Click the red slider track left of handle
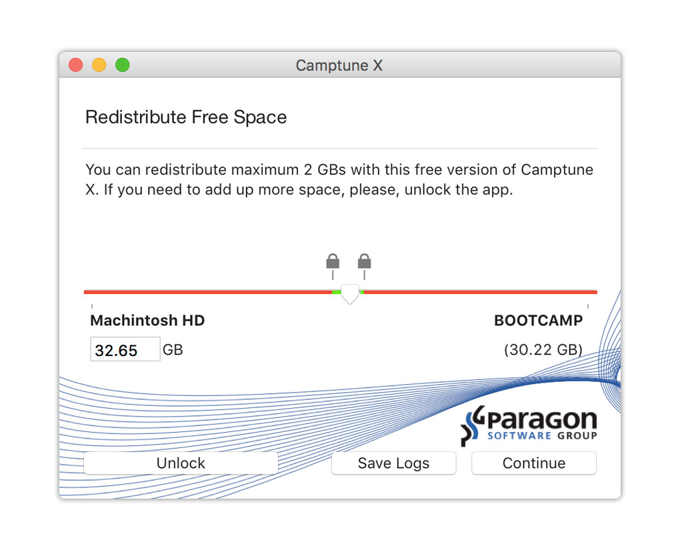Image resolution: width=680 pixels, height=536 pixels. pyautogui.click(x=207, y=292)
